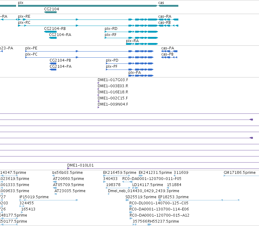Select the plx-RC transcript label

pyautogui.click(x=24, y=23)
